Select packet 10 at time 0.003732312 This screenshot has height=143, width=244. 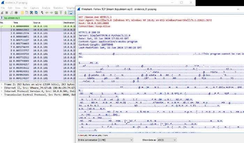[x=38, y=57]
